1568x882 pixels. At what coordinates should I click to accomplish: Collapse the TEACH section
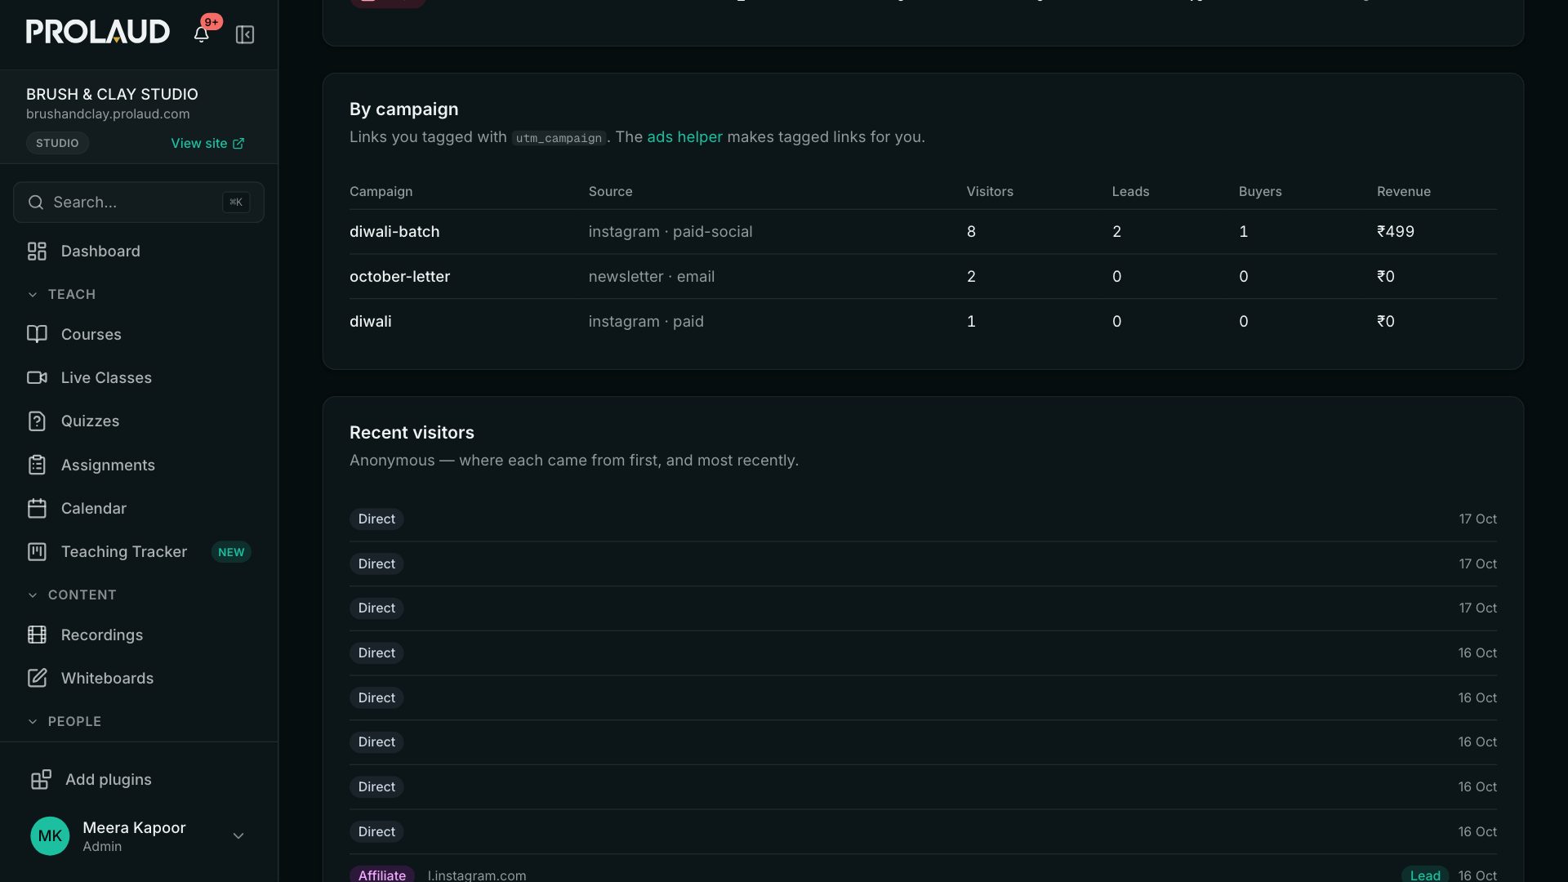tap(62, 294)
